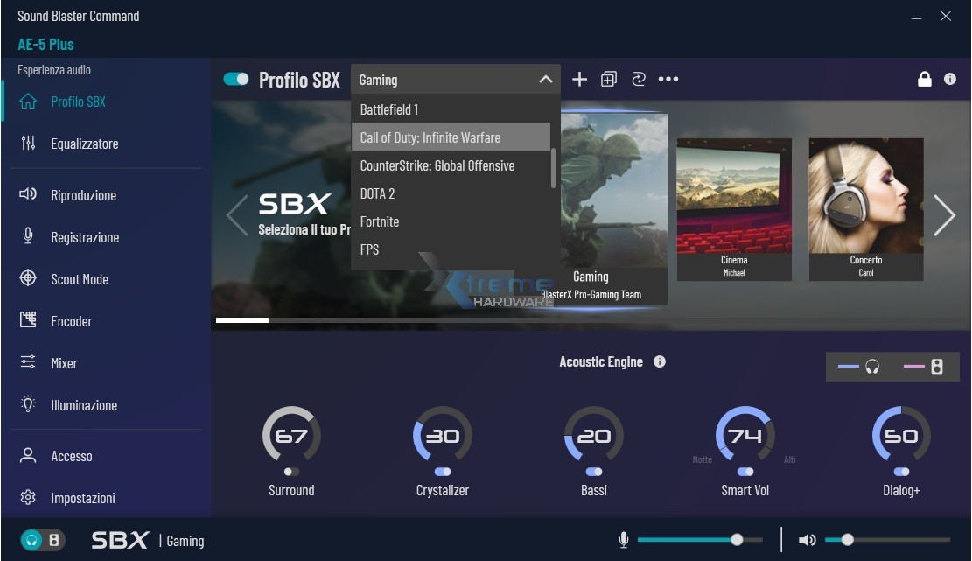Toggle Crystalizer off below its dial
The height and width of the screenshot is (561, 972).
pos(442,471)
